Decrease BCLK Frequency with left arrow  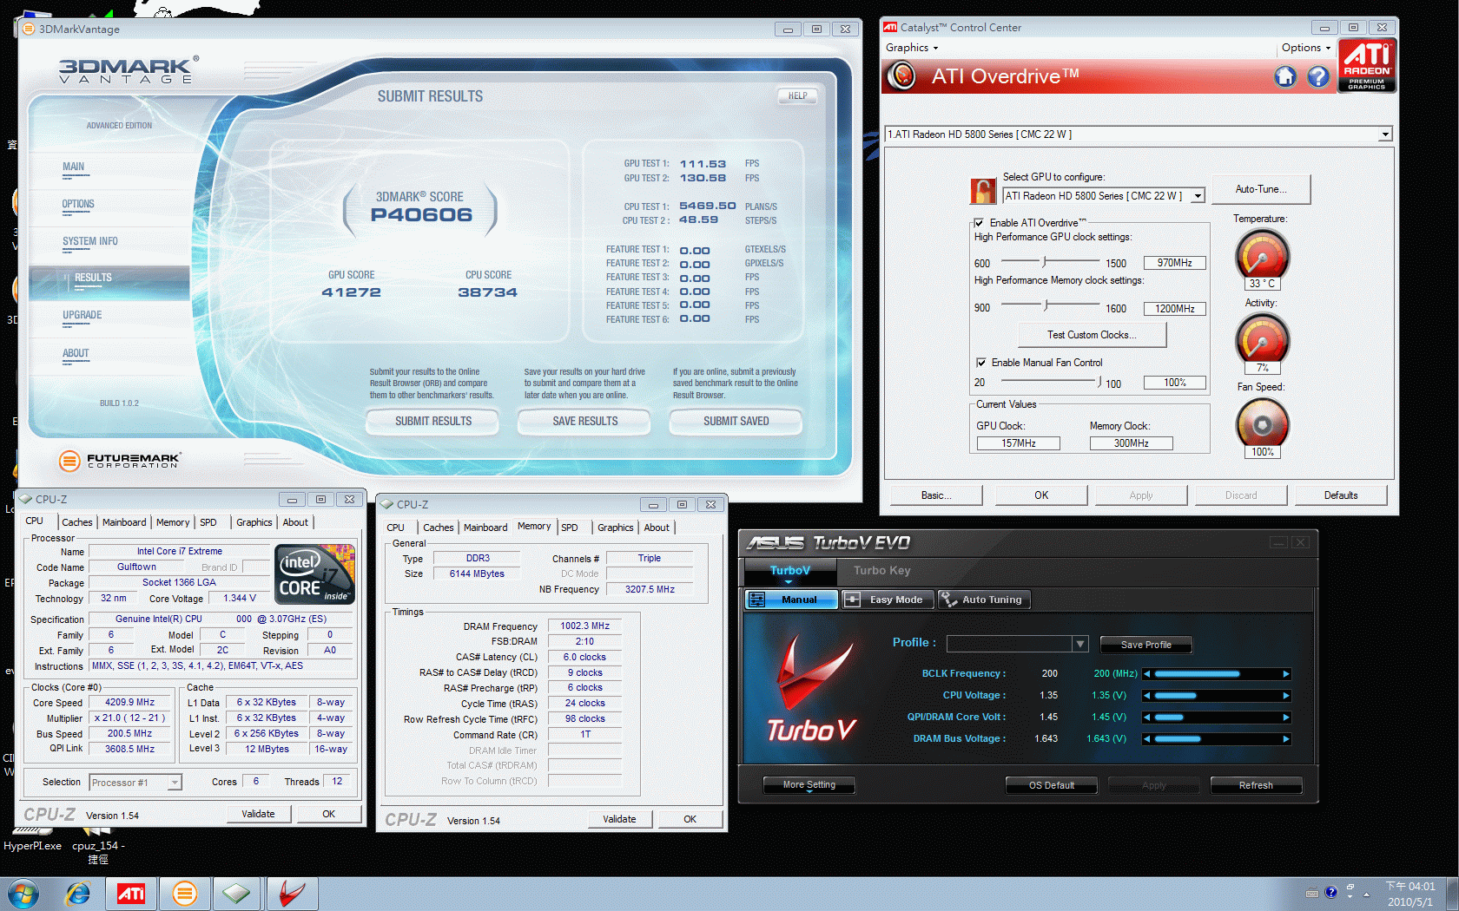pyautogui.click(x=1147, y=674)
